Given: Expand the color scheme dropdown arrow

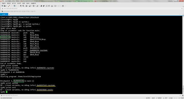Looking at the screenshot, I should coord(31,6).
